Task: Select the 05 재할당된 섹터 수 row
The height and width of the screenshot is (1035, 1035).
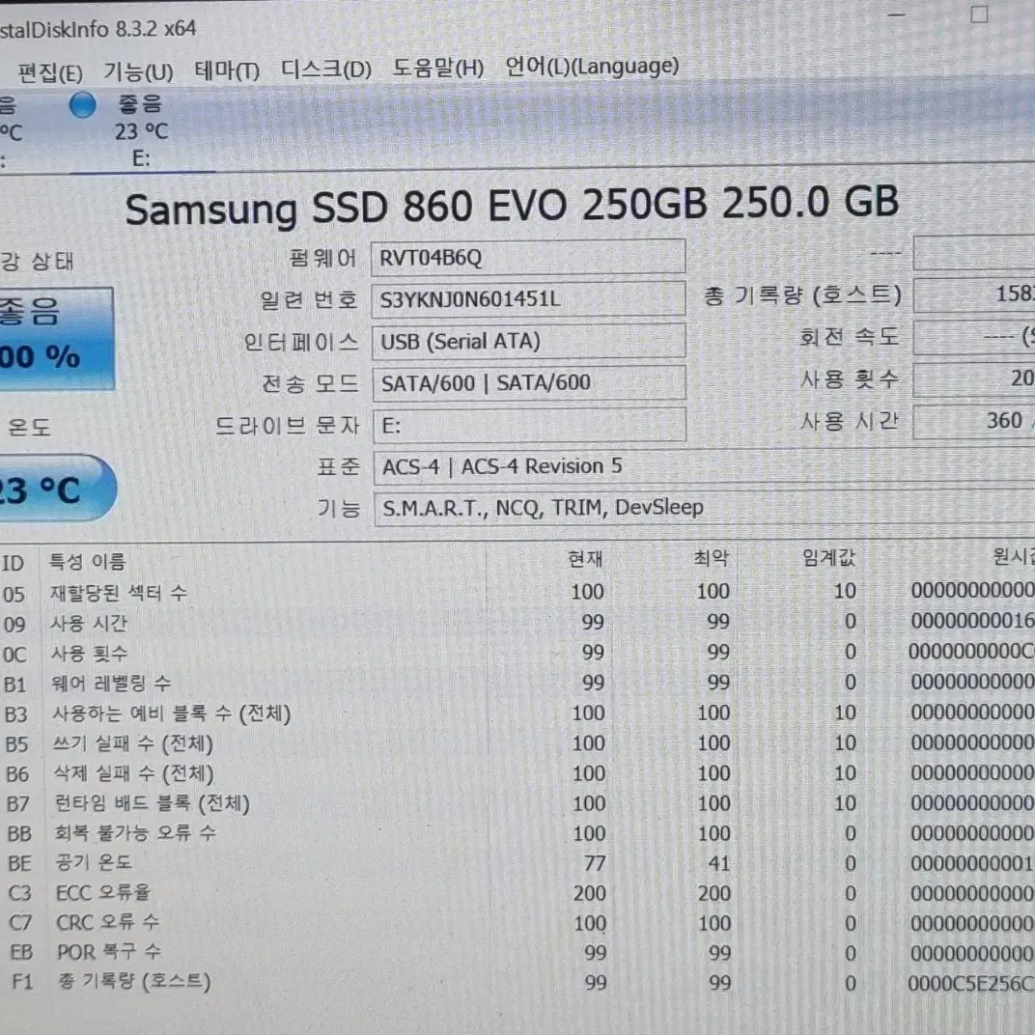Action: [517, 592]
